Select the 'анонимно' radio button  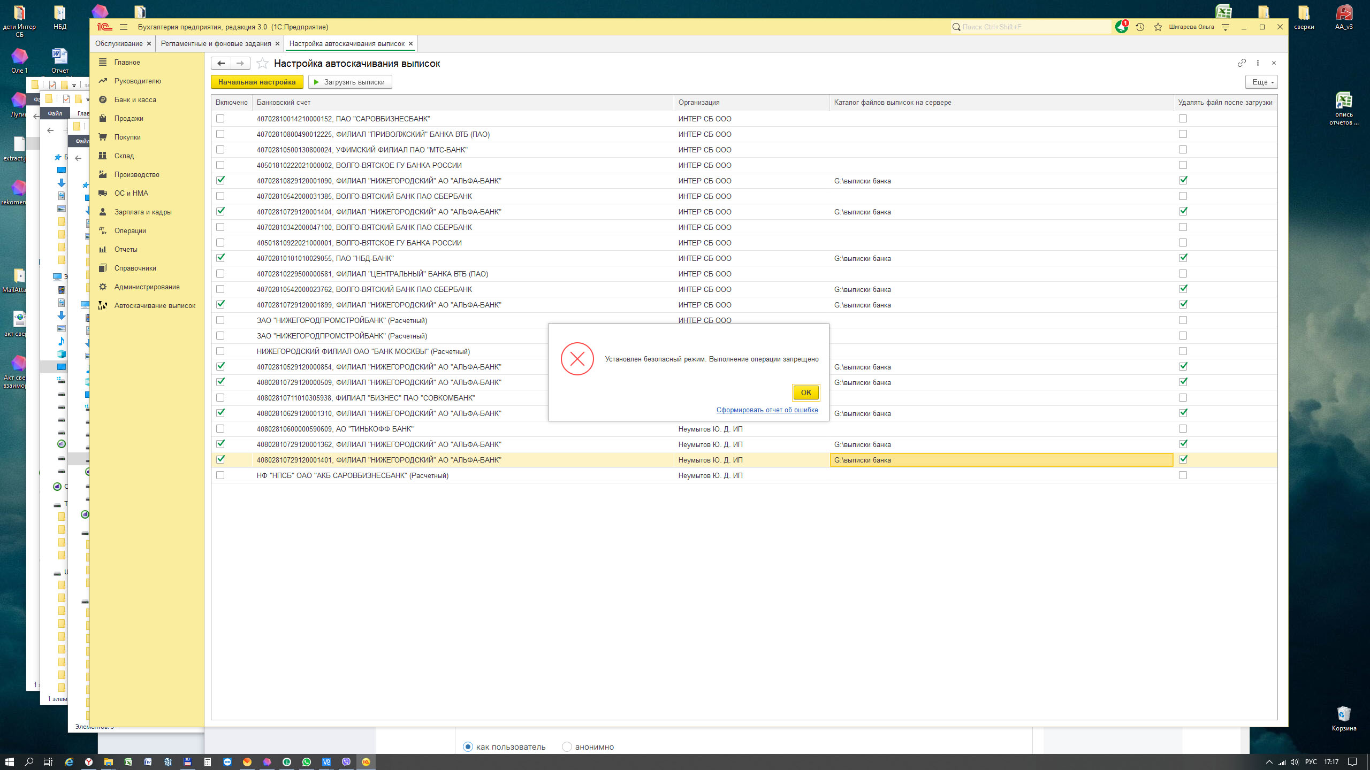pos(567,746)
